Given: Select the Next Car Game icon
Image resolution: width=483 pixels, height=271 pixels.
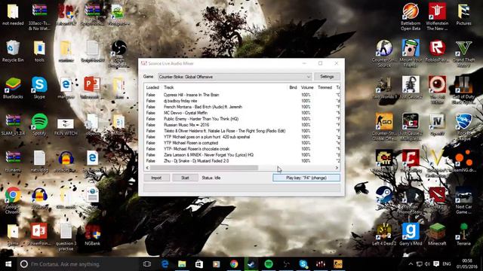Looking at the screenshot, I should click(x=463, y=200).
